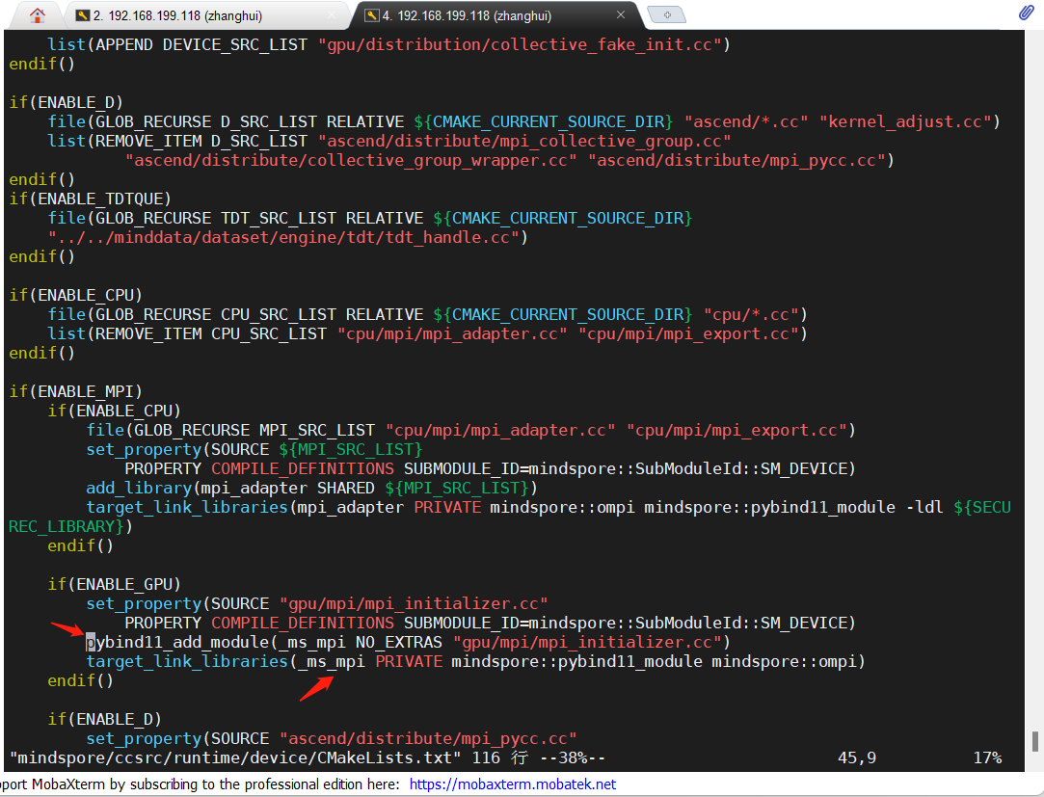This screenshot has height=797, width=1044.
Task: Click the string "ascend/distribute/mpi_collective_group.cc"
Action: (x=524, y=141)
